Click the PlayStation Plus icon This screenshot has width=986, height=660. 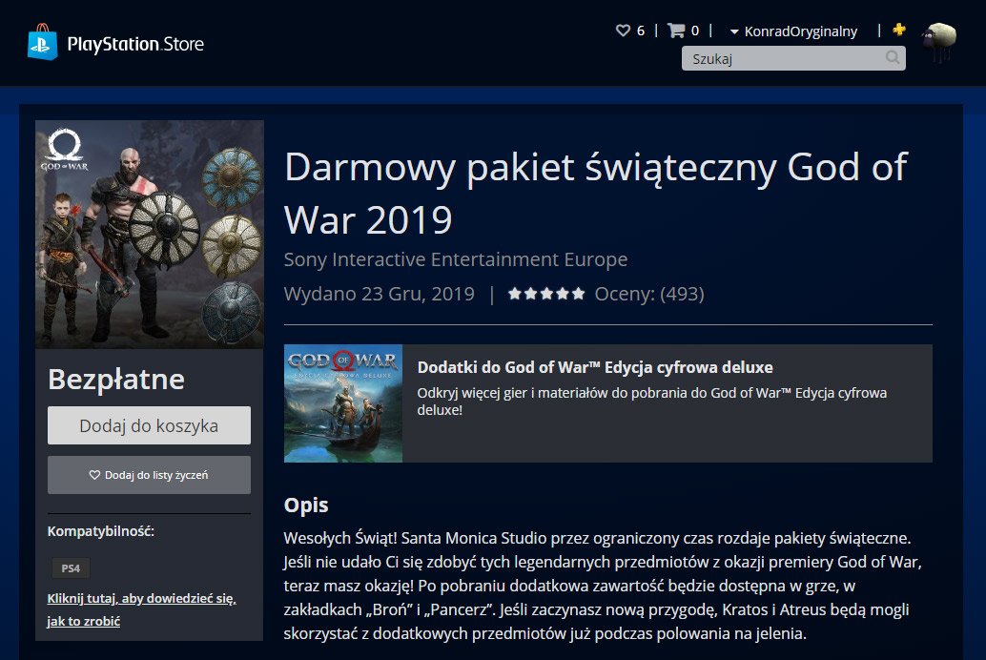[x=899, y=29]
